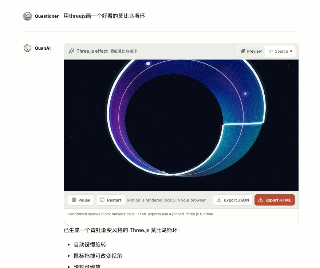Click the 'Three.js effect' title text
Viewport: 320px width, 268px height.
click(x=92, y=51)
